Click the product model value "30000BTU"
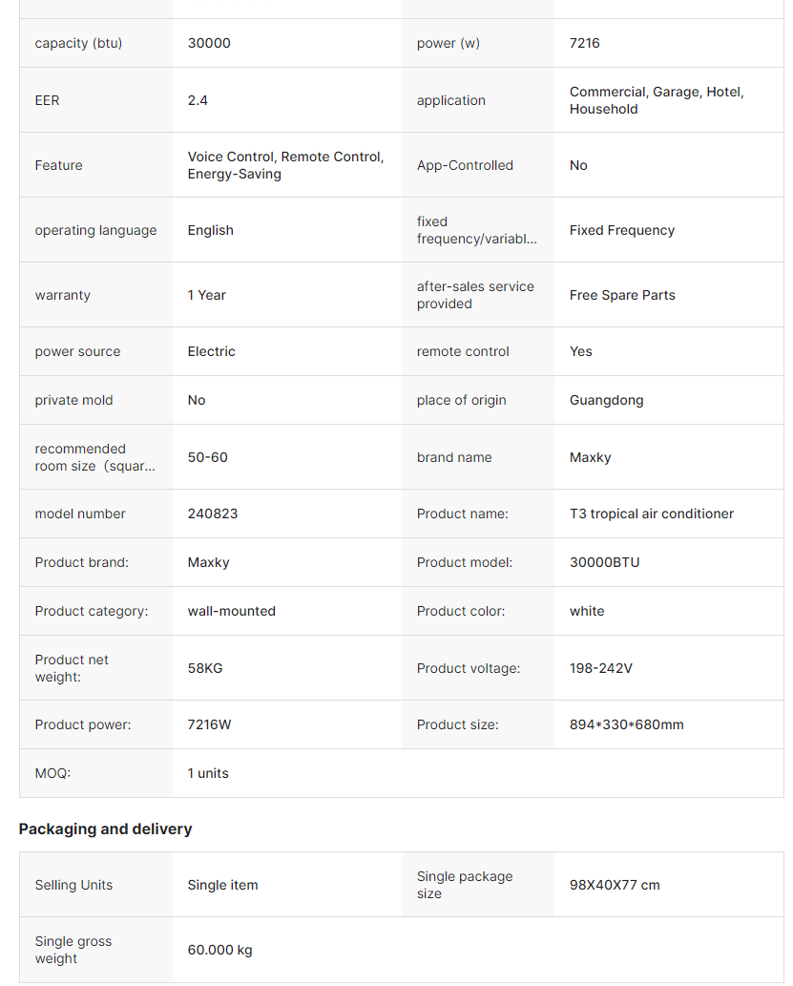The width and height of the screenshot is (793, 986). (604, 562)
